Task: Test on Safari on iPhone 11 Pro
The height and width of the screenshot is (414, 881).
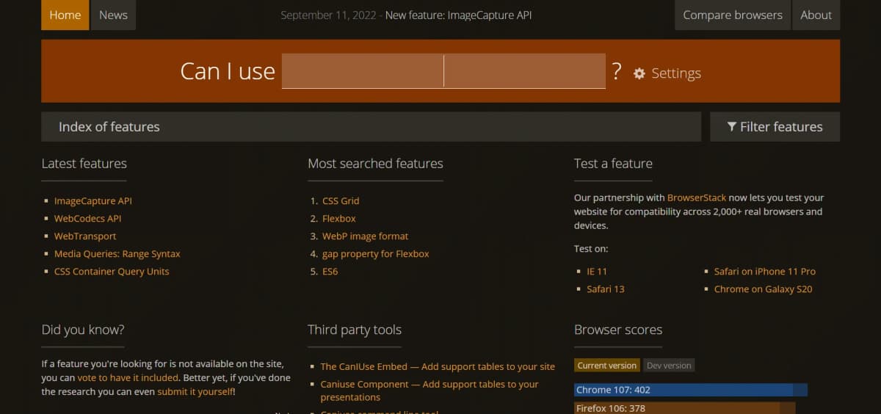Action: click(764, 272)
